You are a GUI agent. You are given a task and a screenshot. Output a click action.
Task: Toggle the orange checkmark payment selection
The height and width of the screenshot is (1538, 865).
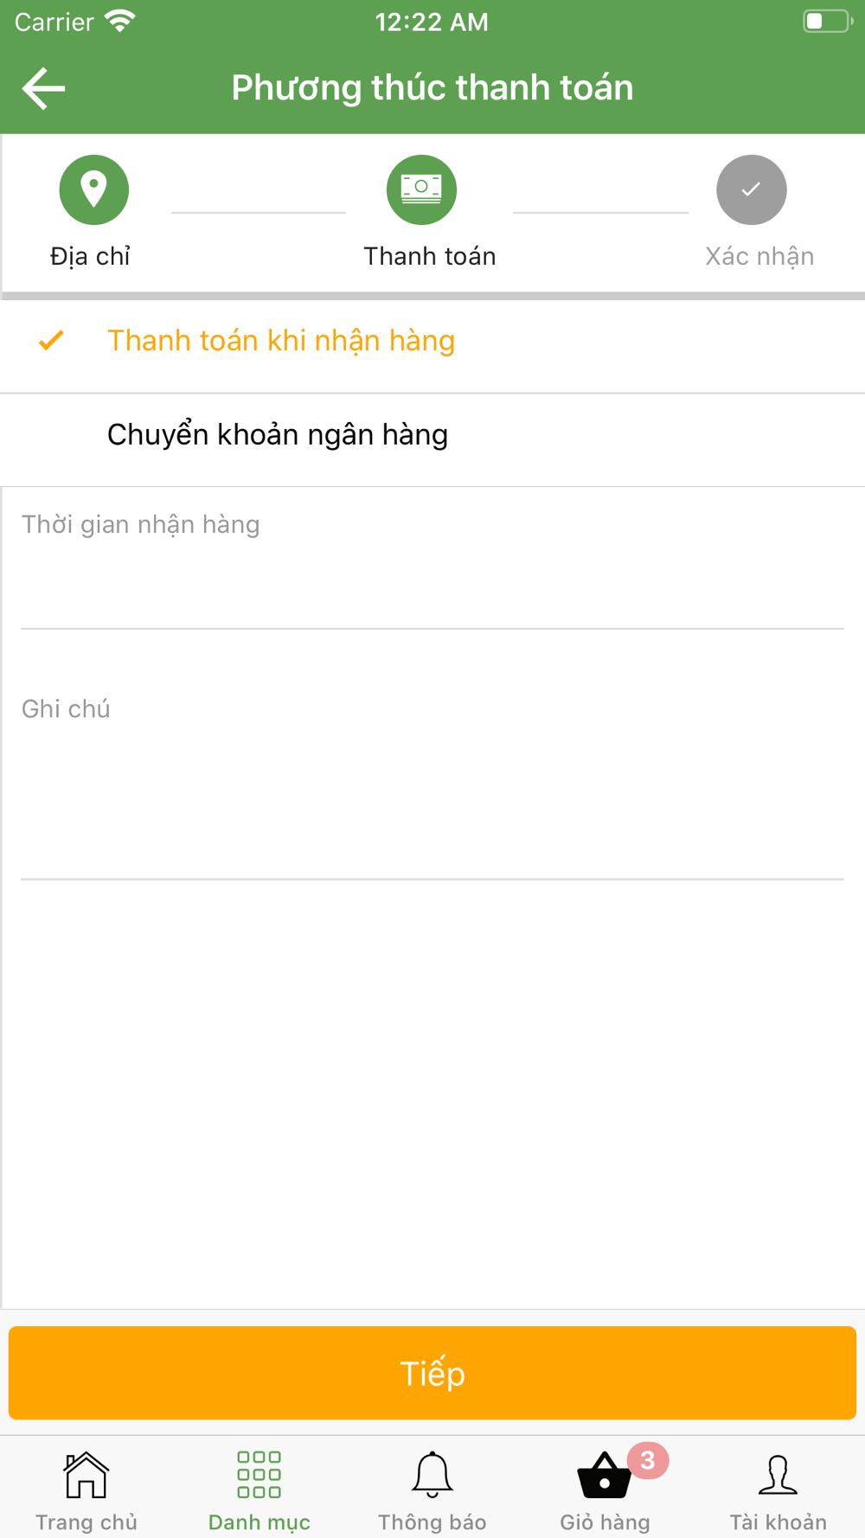(52, 341)
